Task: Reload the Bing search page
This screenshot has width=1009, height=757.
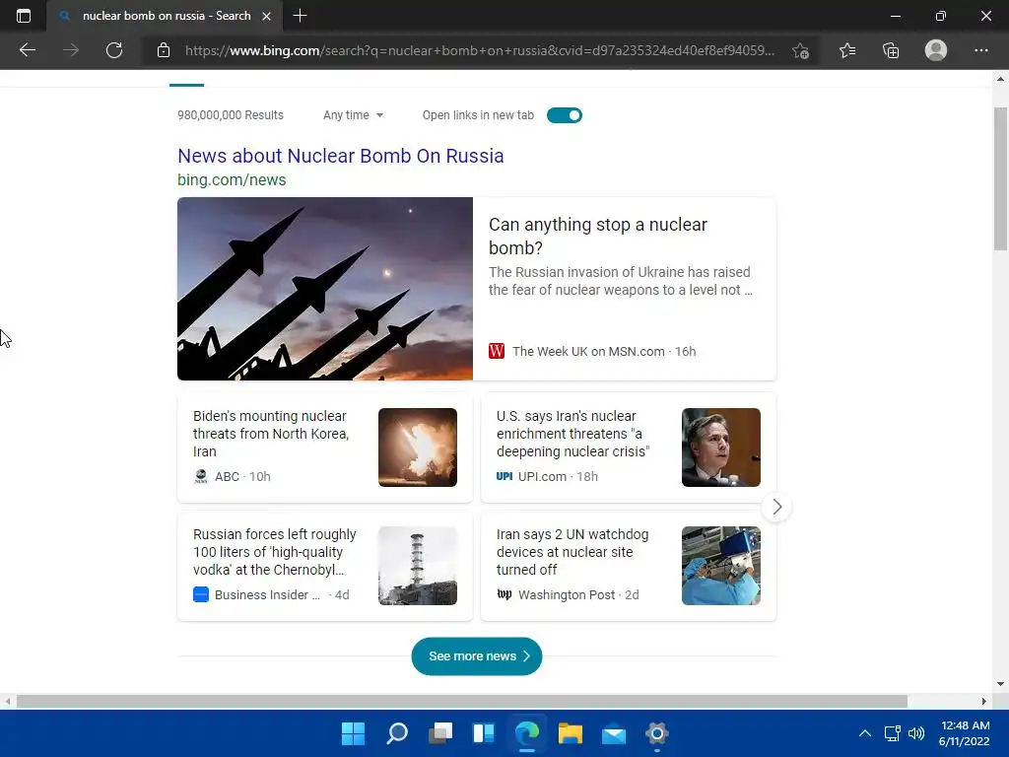Action: [114, 50]
